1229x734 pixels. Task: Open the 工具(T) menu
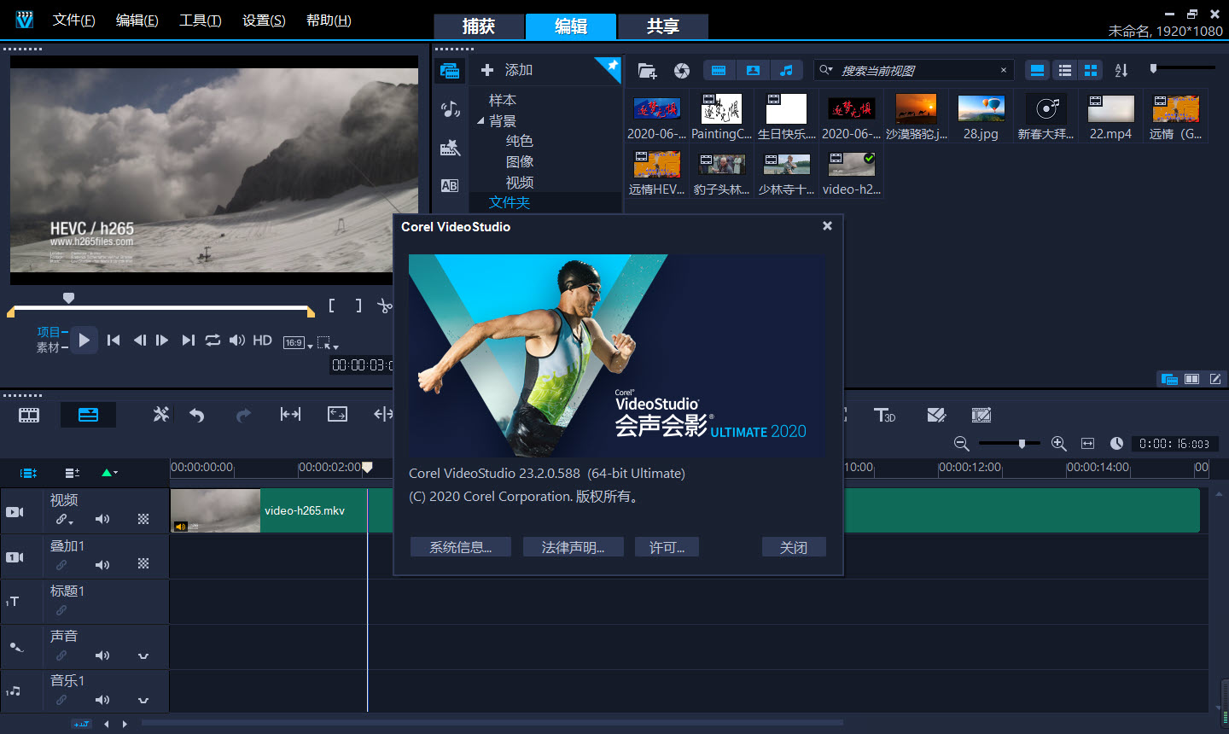coord(200,20)
